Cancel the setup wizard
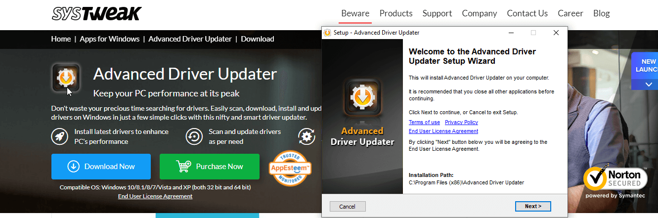Viewport: 658px width, 218px height. (x=348, y=206)
